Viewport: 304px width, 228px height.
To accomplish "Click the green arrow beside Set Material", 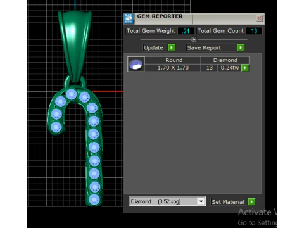I will pos(251,201).
